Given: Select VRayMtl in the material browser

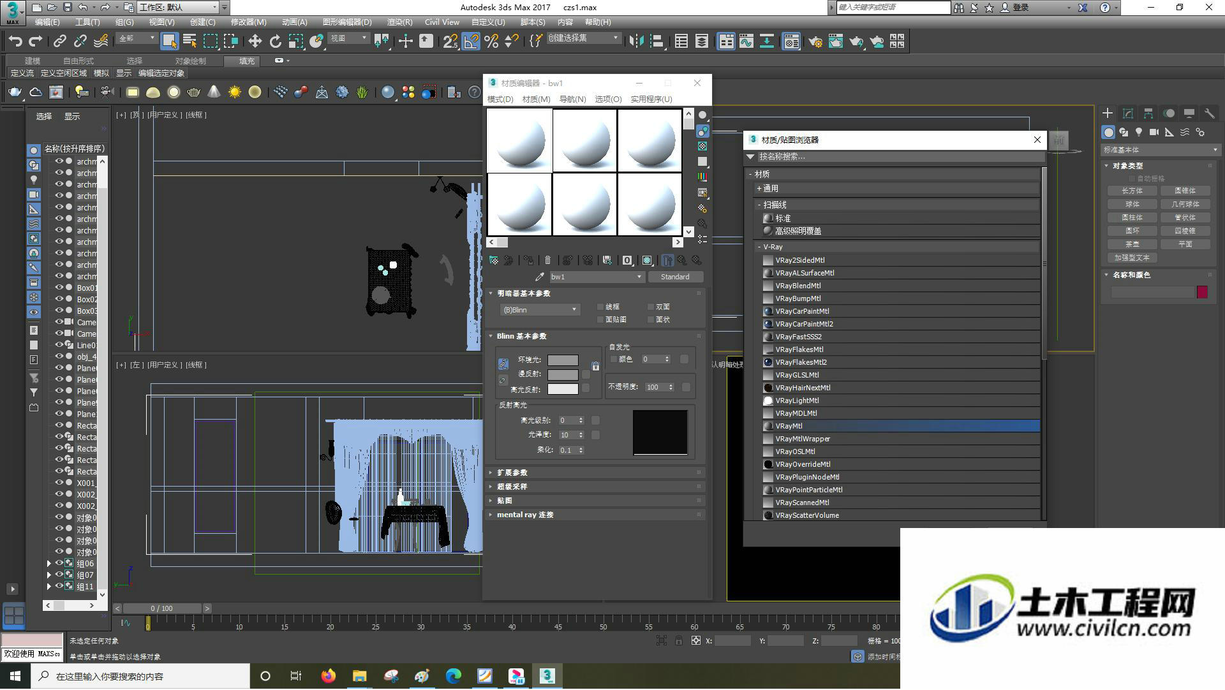Looking at the screenshot, I should 901,426.
